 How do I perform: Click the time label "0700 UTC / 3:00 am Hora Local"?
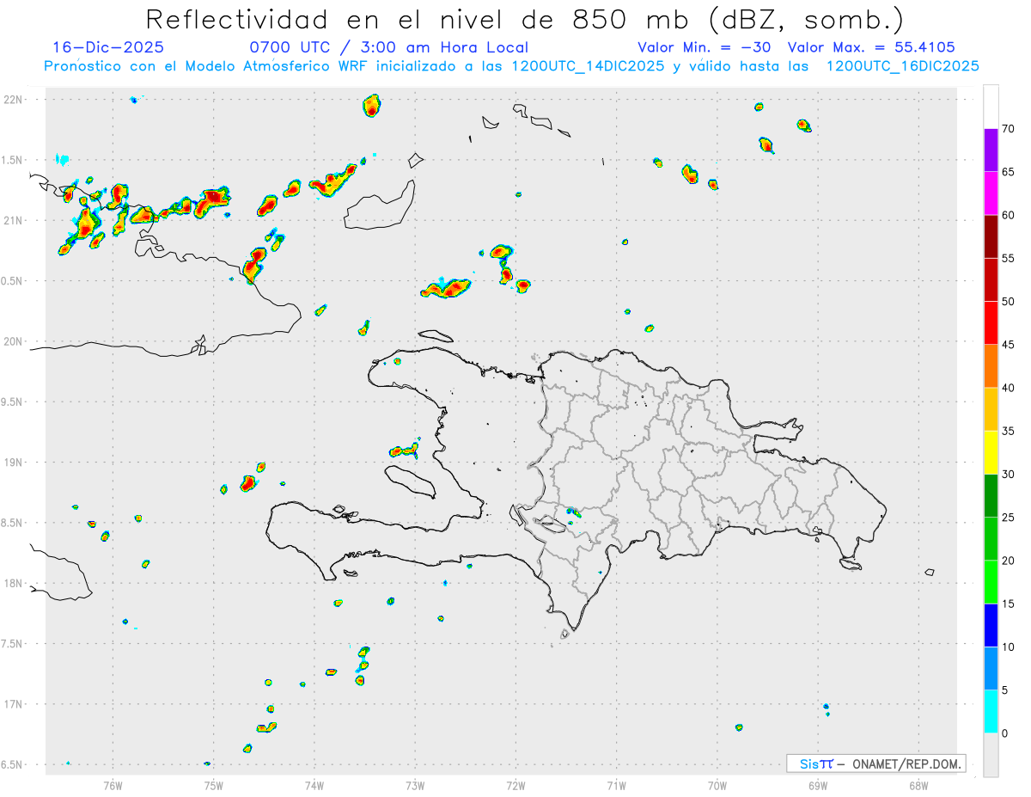pos(388,47)
